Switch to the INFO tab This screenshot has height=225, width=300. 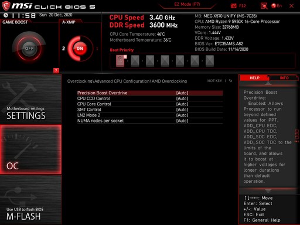284,78
